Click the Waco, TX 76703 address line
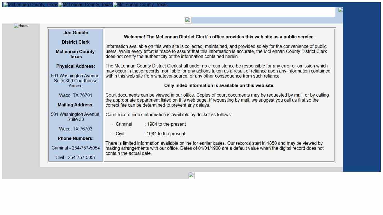This screenshot has width=383, height=215. (x=76, y=129)
